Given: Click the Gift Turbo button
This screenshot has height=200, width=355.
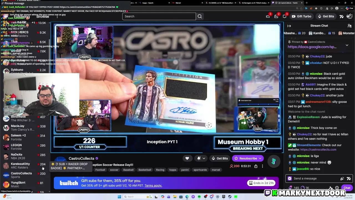Looking at the screenshot, I should point(301,16).
